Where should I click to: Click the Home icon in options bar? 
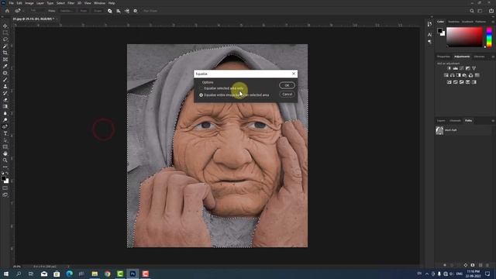coord(7,11)
